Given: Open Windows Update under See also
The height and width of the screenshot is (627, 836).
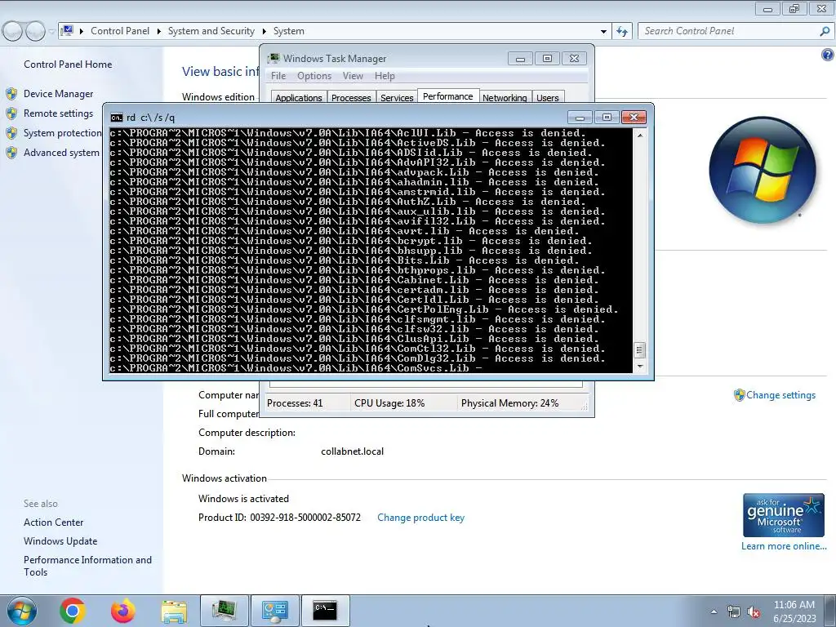Looking at the screenshot, I should pos(60,541).
